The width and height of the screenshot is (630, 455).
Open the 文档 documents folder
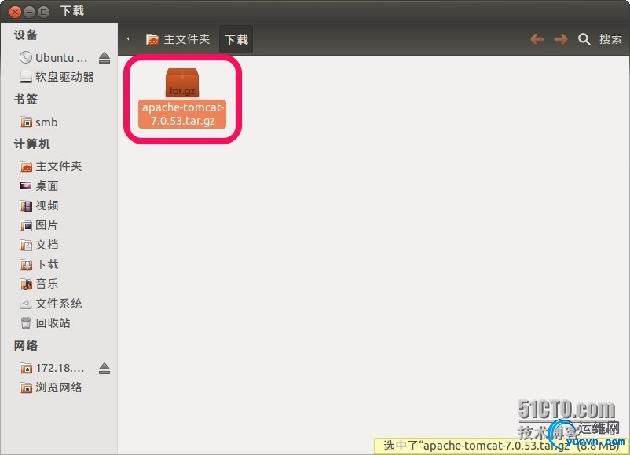click(x=39, y=245)
